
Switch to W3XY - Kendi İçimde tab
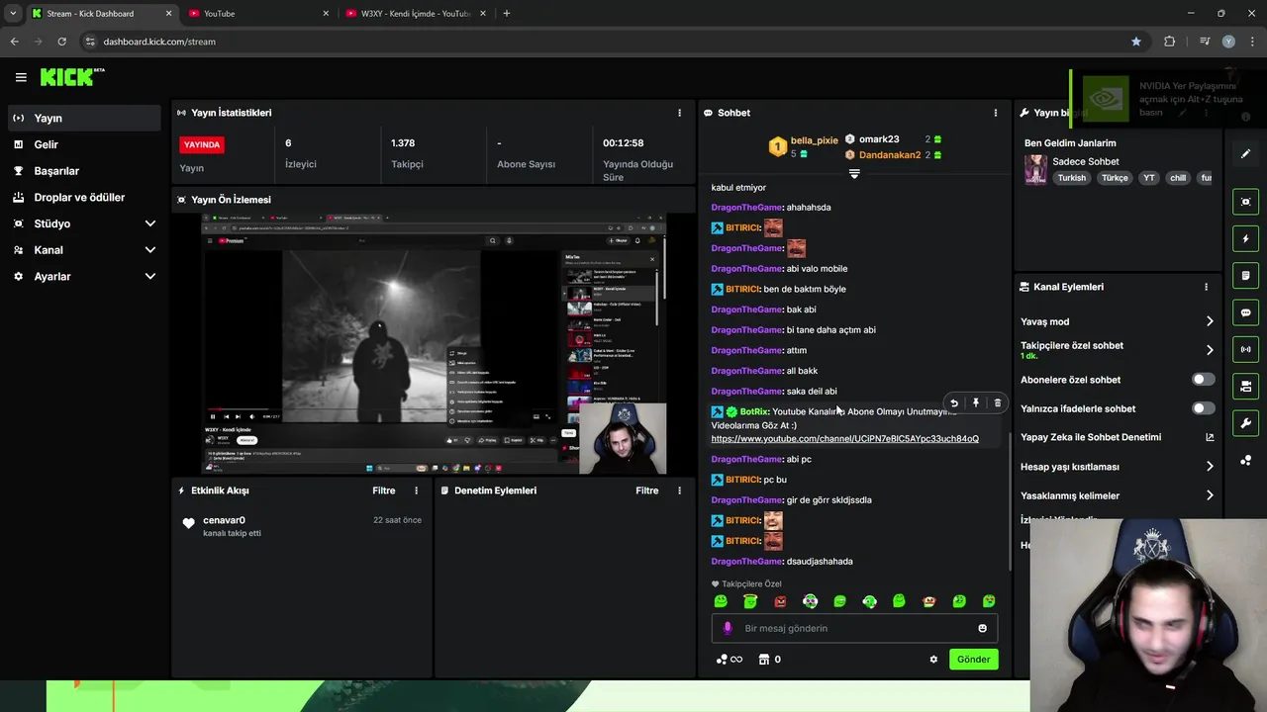(x=416, y=14)
